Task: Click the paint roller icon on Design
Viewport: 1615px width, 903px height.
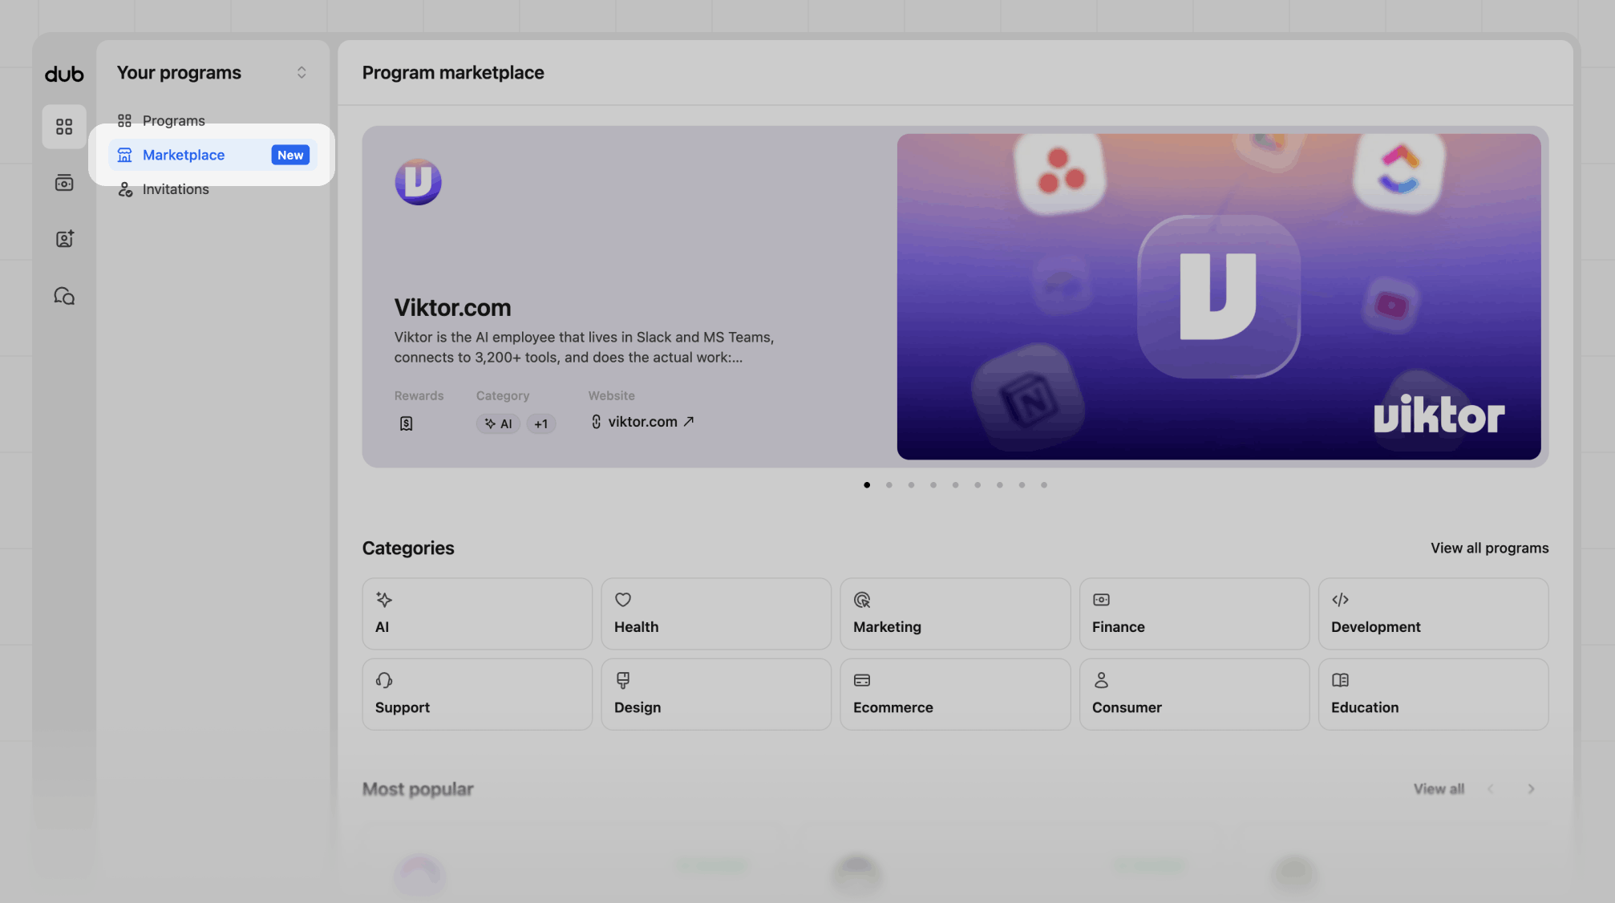Action: coord(623,680)
